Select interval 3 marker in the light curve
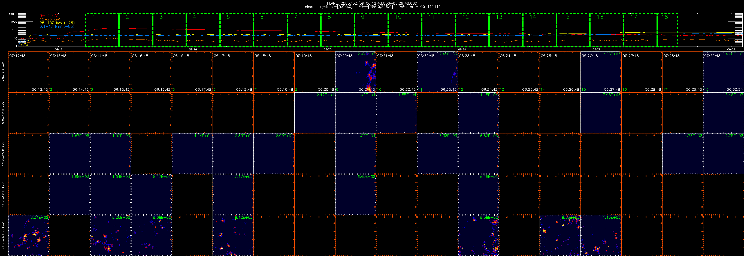Screen dimensions: 744x256 coord(169,30)
